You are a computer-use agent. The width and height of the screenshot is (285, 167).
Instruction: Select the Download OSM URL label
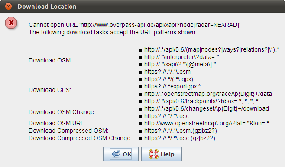[x=57, y=123]
